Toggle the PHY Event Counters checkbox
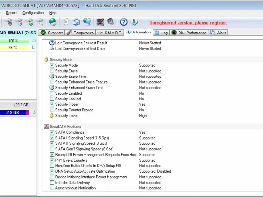263x197 pixels. [x=52, y=160]
